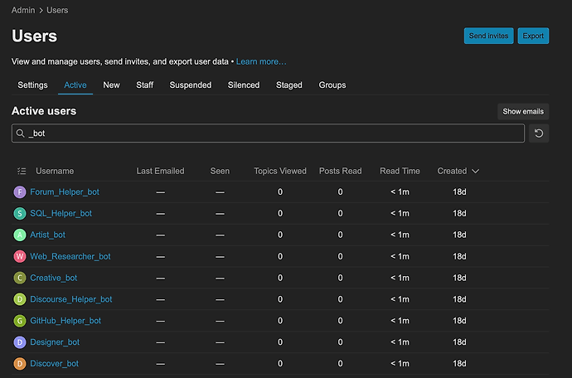Viewport: 572px width, 378px height.
Task: Open the Learn more link
Action: (x=261, y=61)
